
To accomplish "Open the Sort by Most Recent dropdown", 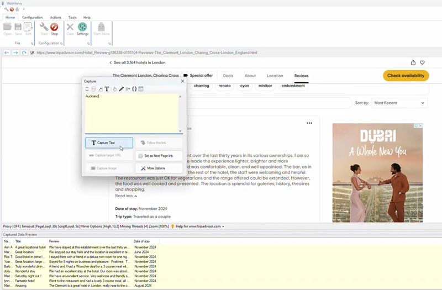I will pos(399,103).
